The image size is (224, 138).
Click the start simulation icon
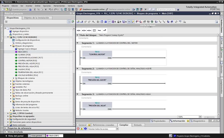(73, 10)
